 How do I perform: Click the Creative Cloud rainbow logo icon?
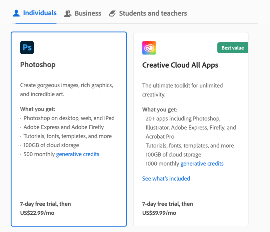pyautogui.click(x=149, y=48)
